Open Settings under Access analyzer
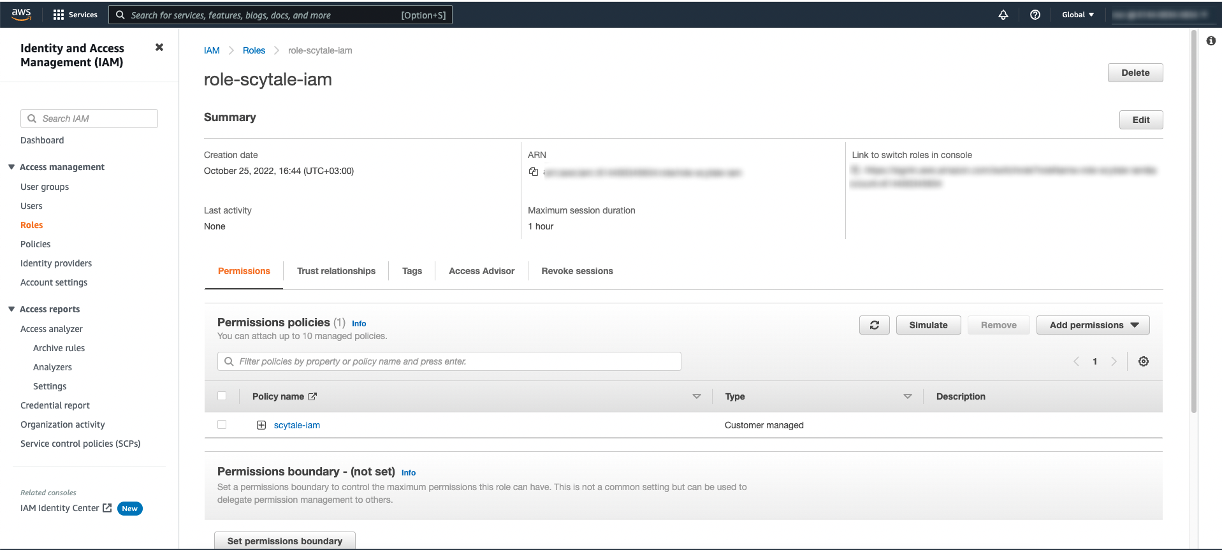This screenshot has width=1222, height=550. [50, 386]
